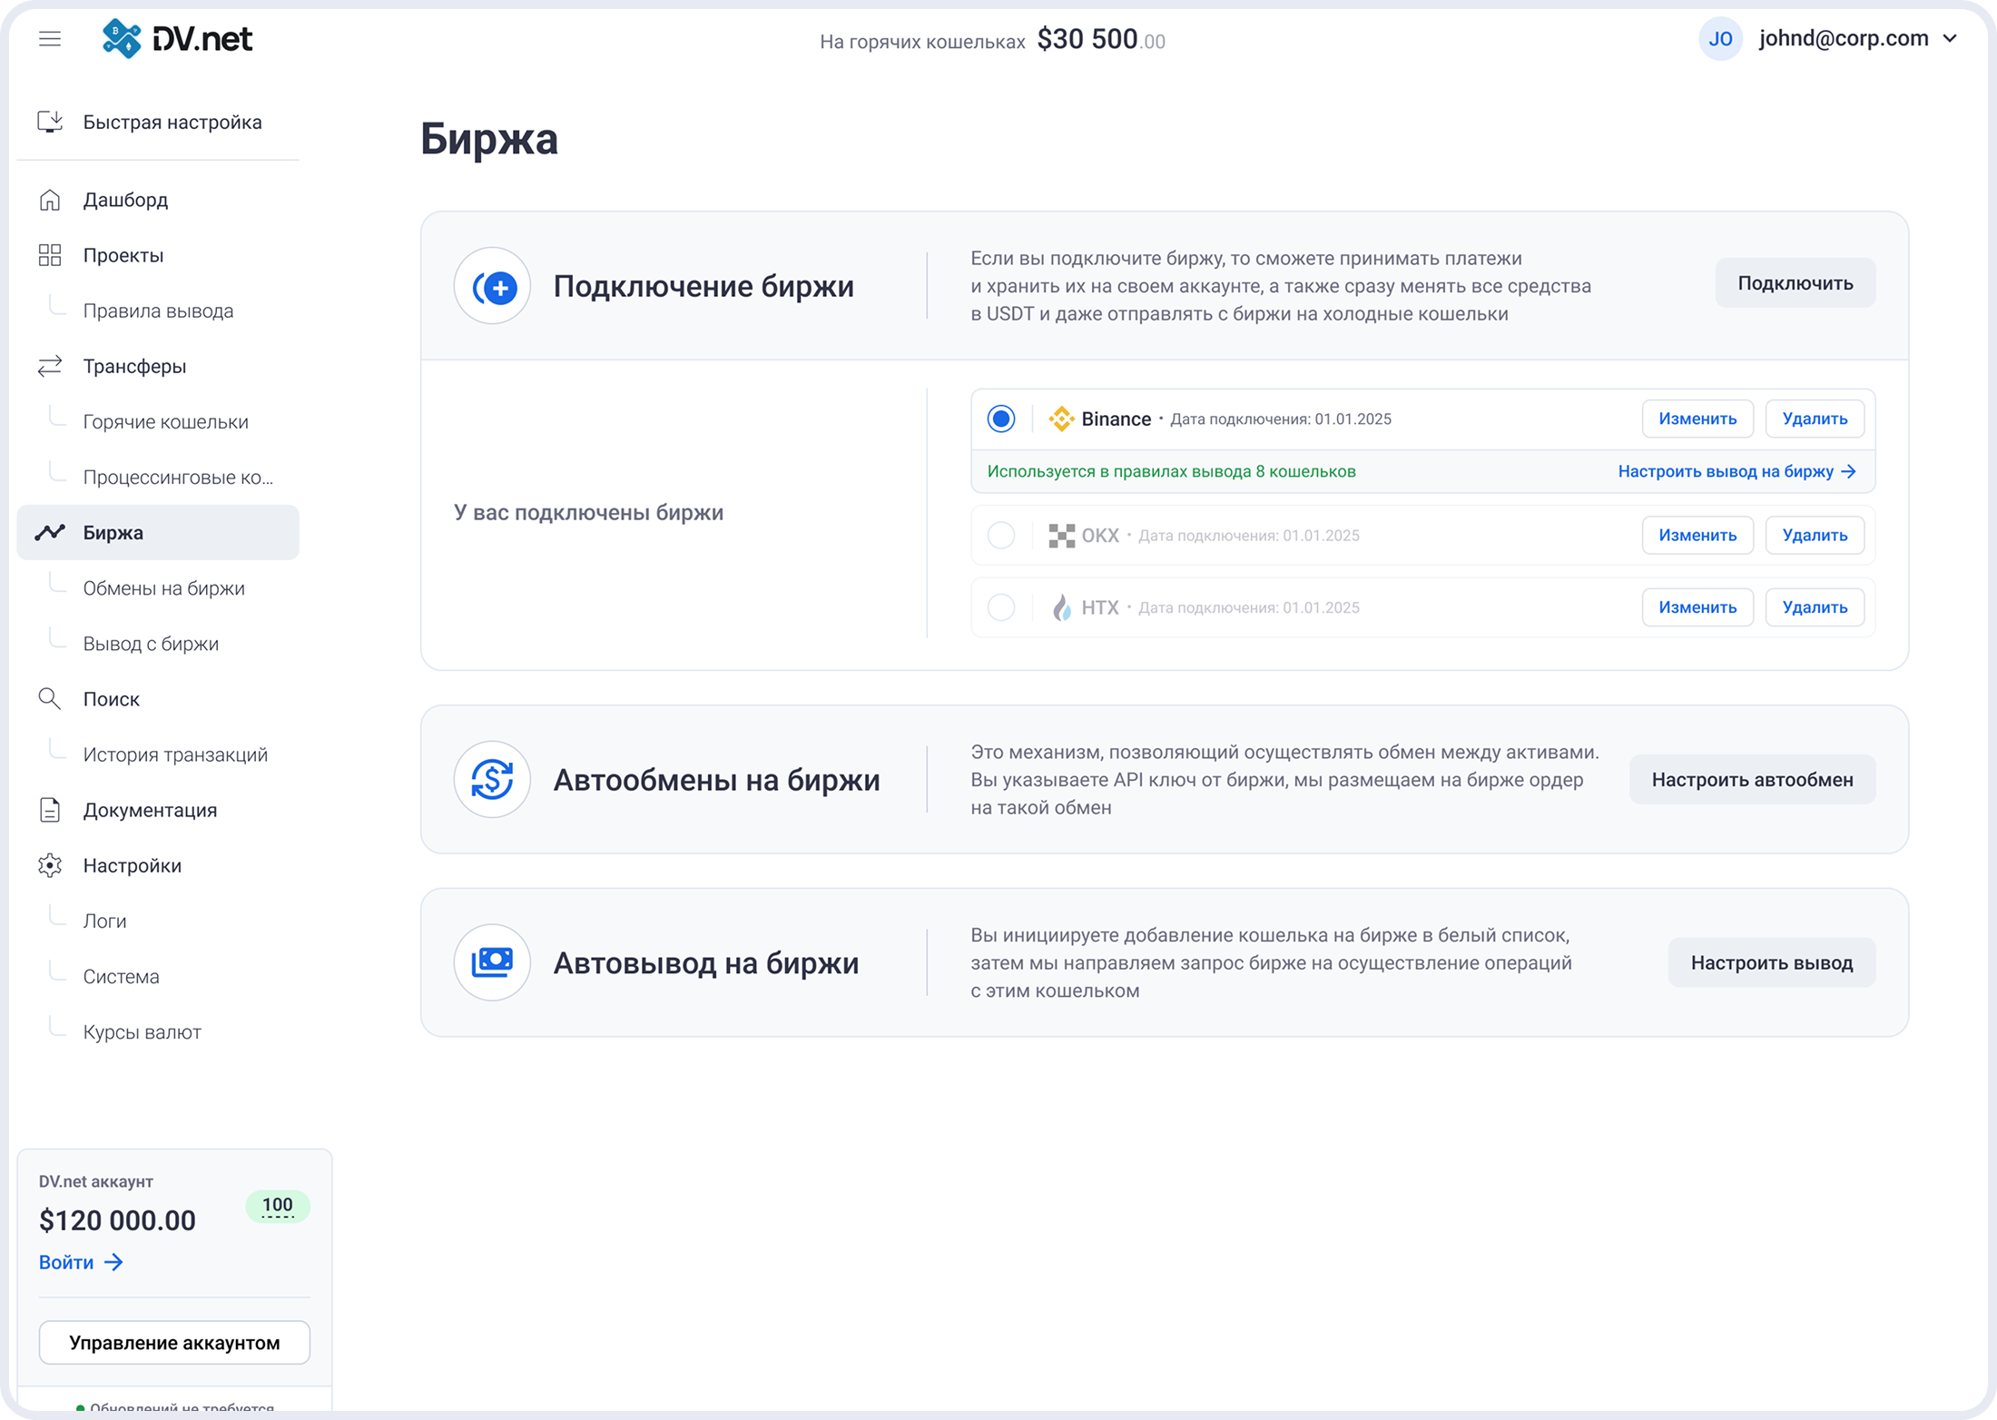1997x1420 pixels.
Task: Click the Search magnifier icon
Action: click(x=50, y=699)
